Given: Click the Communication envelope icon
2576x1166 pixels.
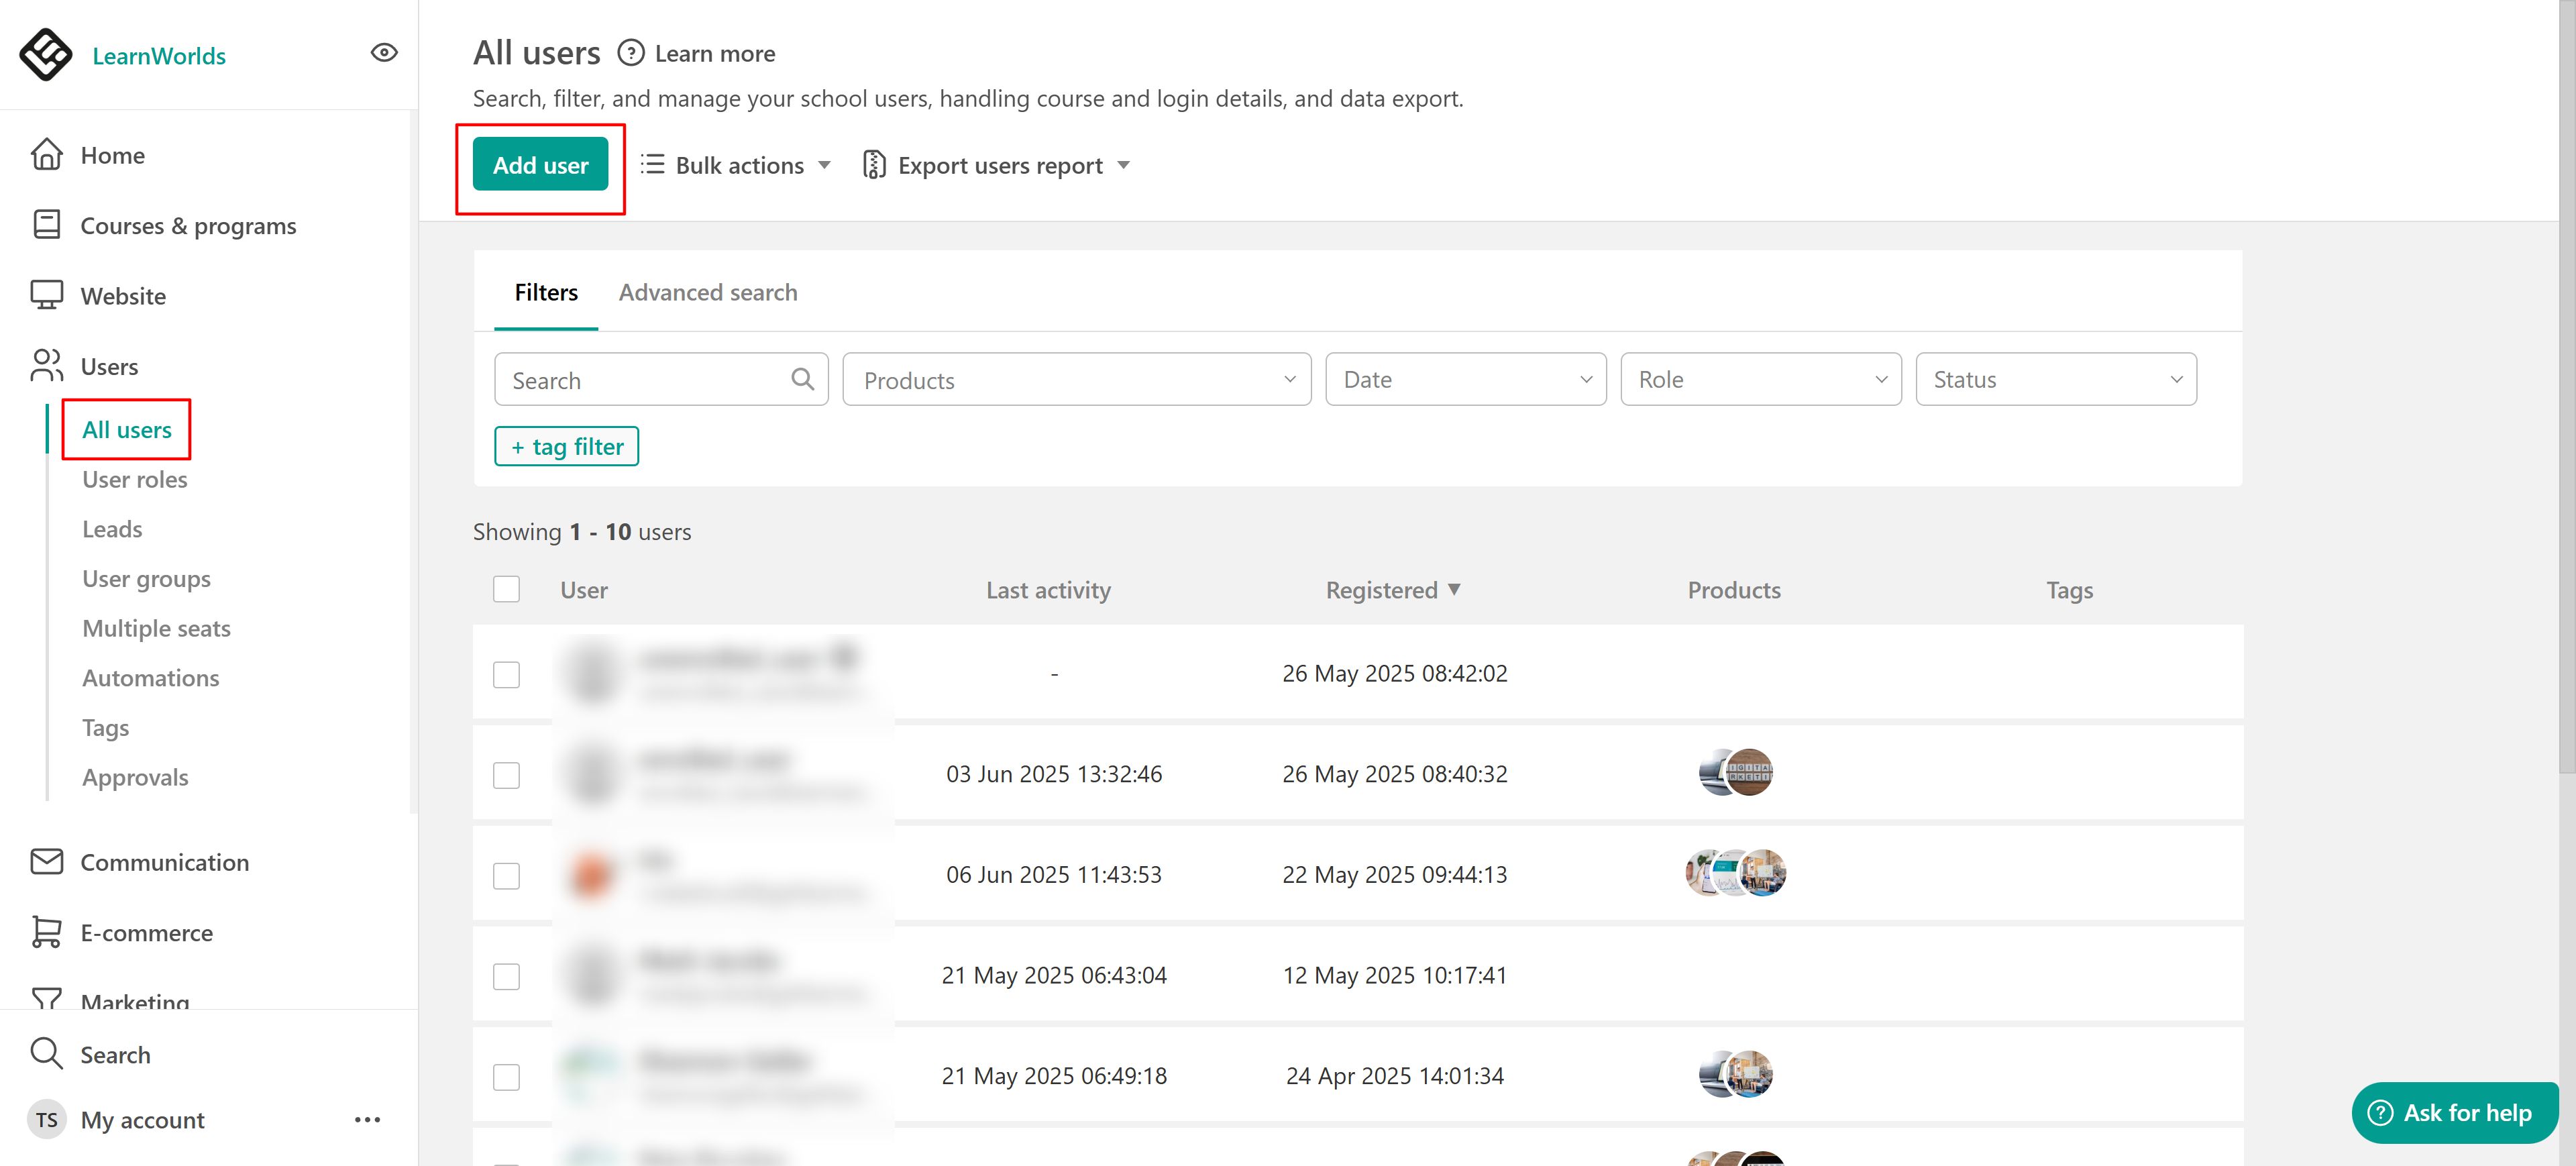Looking at the screenshot, I should pyautogui.click(x=46, y=862).
